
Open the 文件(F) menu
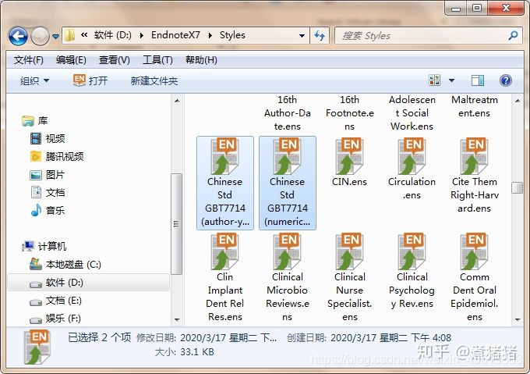(x=28, y=60)
